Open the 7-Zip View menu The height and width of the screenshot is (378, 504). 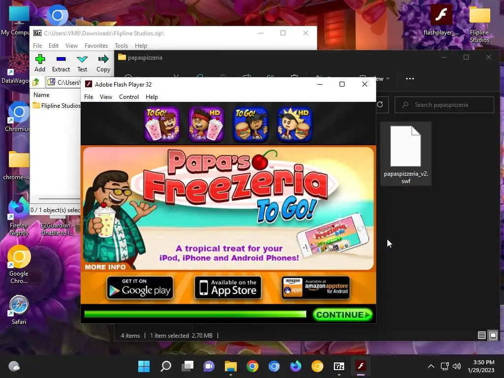71,46
